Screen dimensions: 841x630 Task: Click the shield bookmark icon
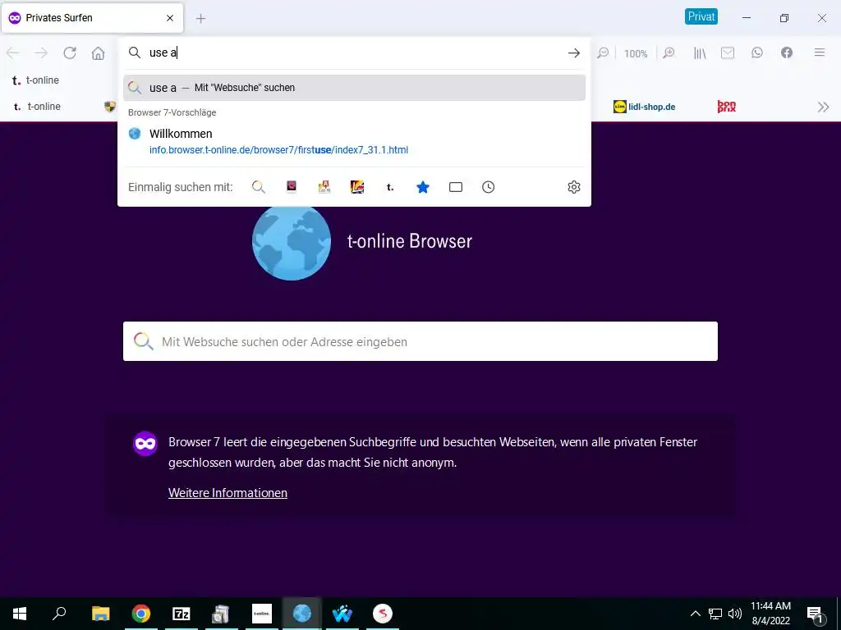[110, 107]
